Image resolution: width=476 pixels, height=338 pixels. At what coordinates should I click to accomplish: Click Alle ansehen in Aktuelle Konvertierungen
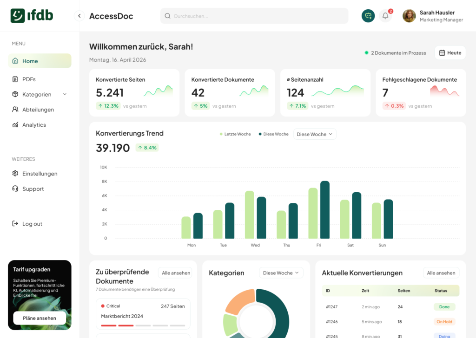[x=441, y=273]
